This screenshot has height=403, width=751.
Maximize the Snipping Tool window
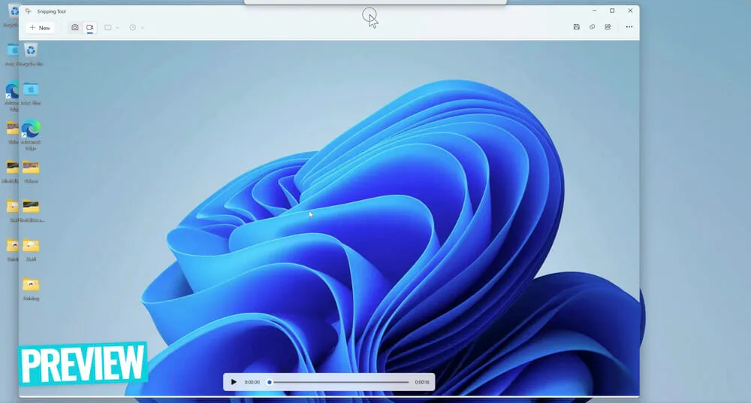pyautogui.click(x=612, y=11)
